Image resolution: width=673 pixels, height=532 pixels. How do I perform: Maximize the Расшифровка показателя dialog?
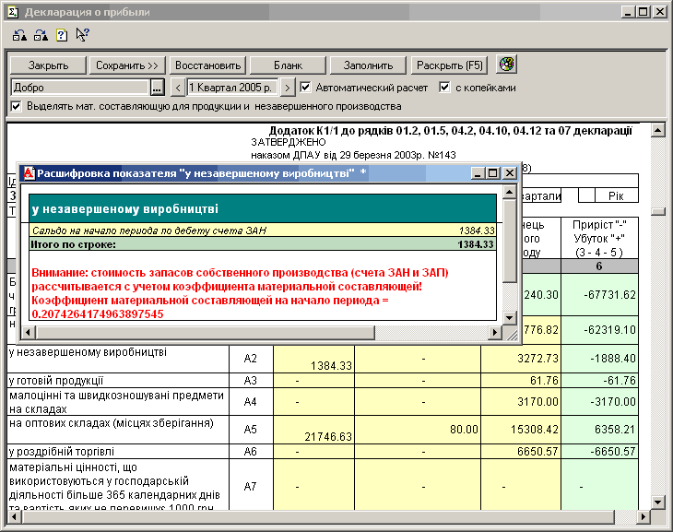(x=492, y=173)
